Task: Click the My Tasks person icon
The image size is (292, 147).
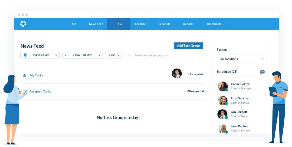Action: coord(25,75)
